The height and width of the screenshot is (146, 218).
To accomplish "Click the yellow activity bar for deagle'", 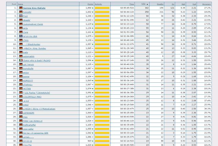I will point(102,20).
